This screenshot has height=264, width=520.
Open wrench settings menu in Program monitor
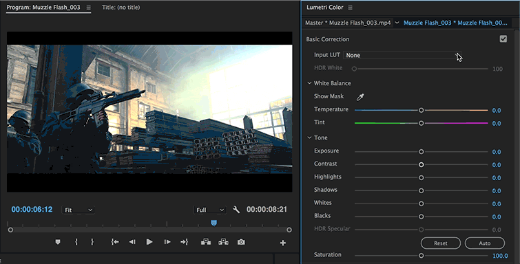point(236,210)
